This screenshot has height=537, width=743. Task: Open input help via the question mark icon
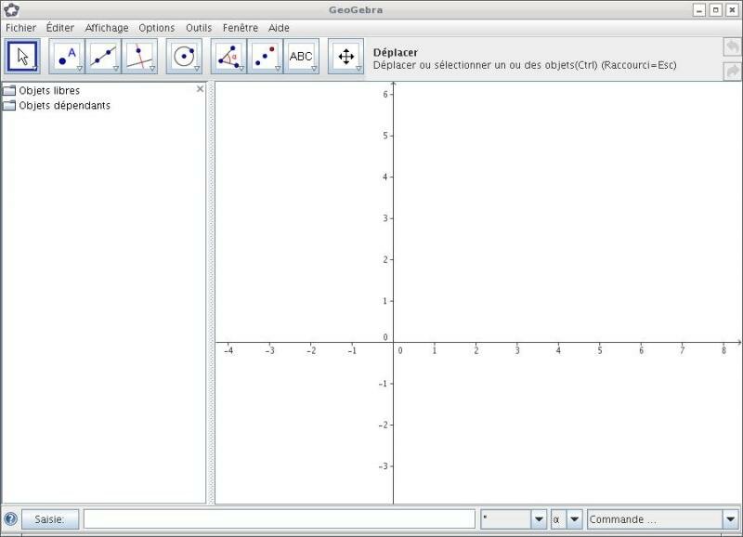[10, 519]
